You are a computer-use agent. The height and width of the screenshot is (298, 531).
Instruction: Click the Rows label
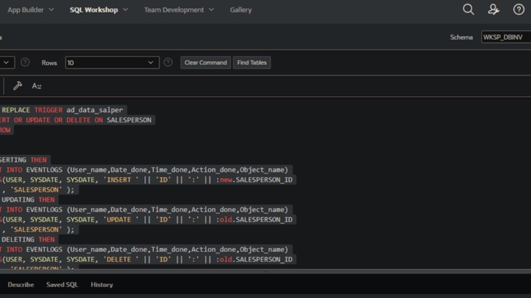pyautogui.click(x=49, y=63)
